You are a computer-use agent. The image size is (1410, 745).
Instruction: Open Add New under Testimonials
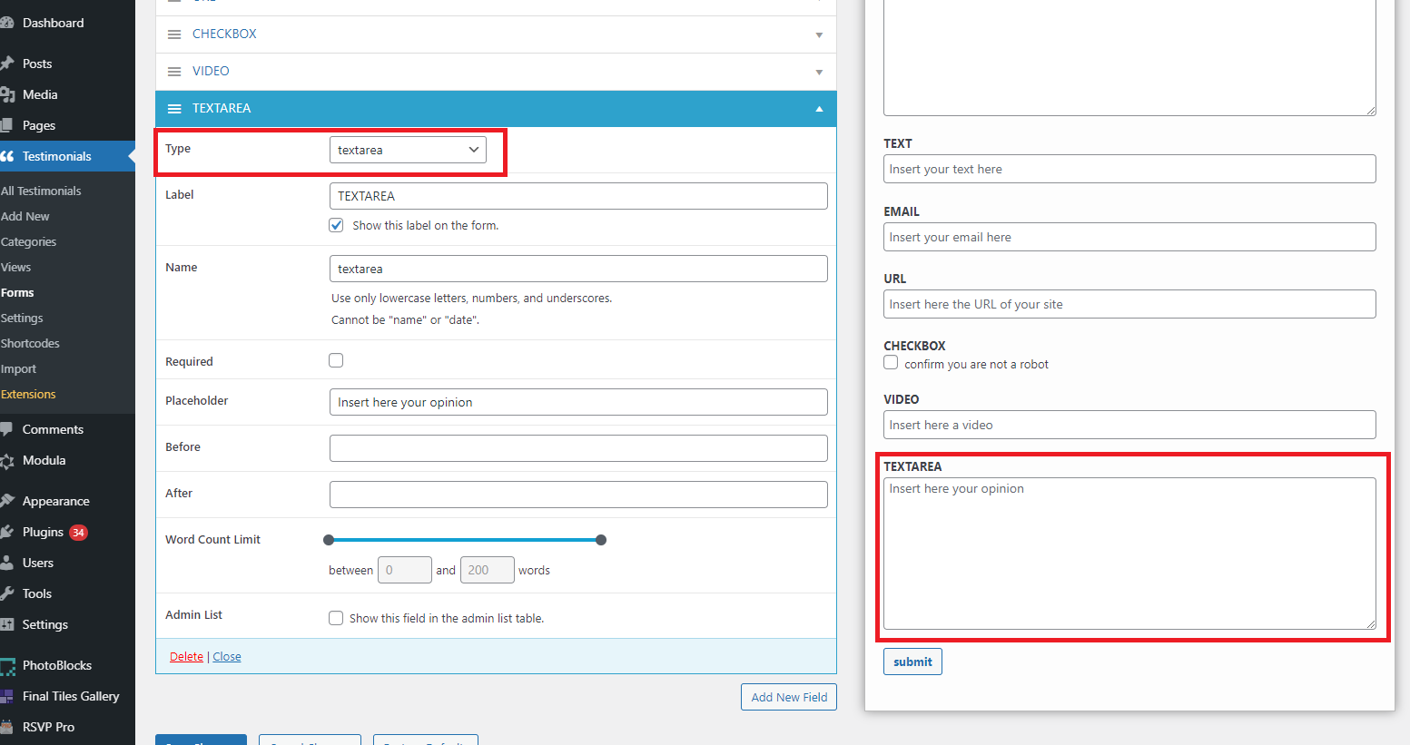pos(25,216)
